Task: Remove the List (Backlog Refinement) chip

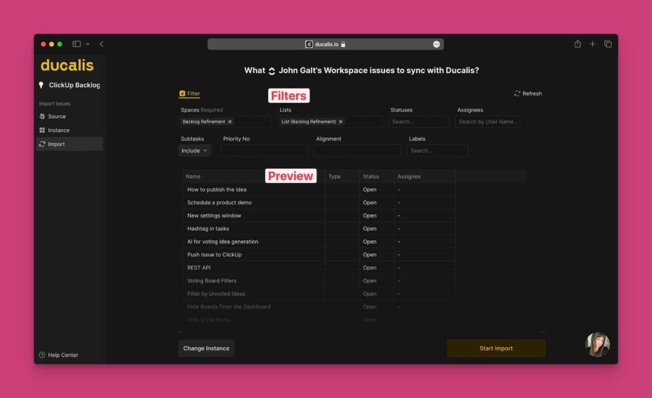Action: (341, 121)
